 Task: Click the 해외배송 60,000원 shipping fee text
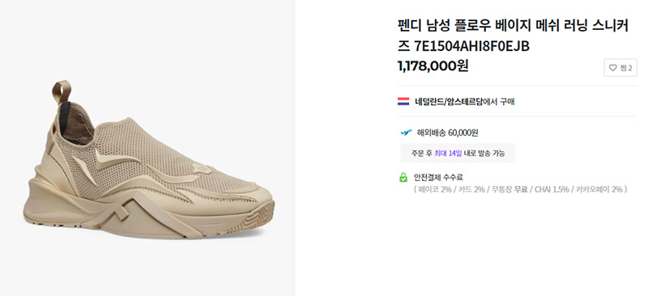click(x=448, y=133)
